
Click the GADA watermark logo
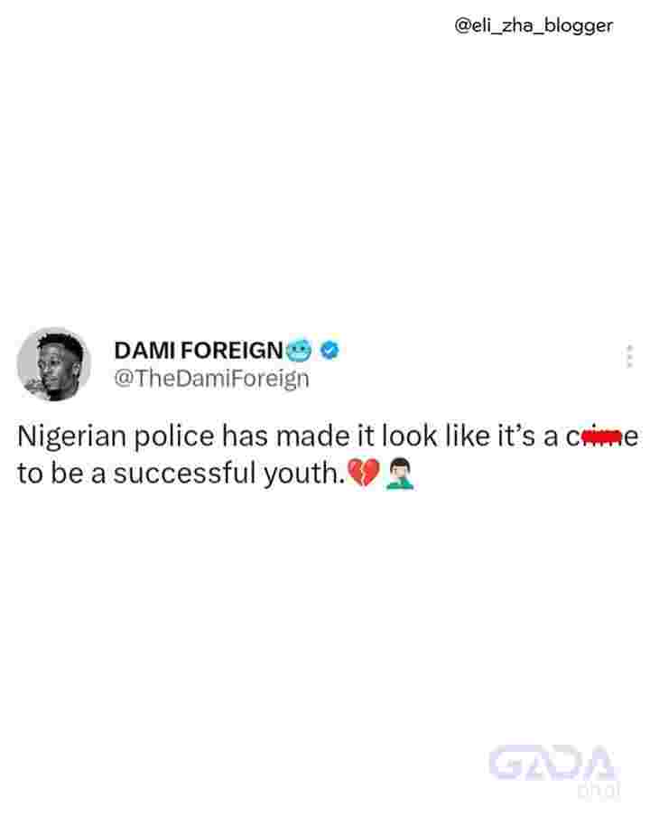coord(552,762)
